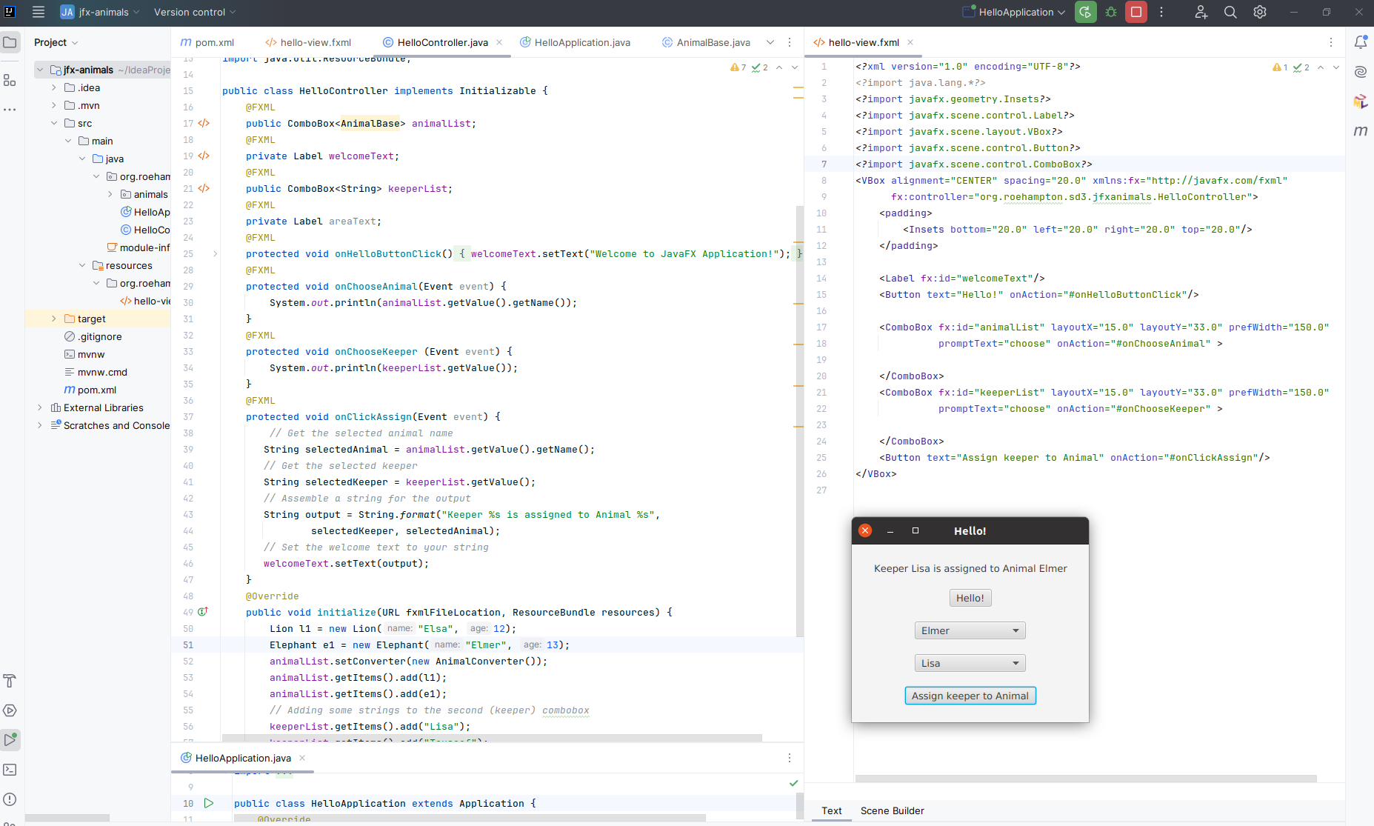1374x826 pixels.
Task: Expand the target folder
Action: [54, 319]
